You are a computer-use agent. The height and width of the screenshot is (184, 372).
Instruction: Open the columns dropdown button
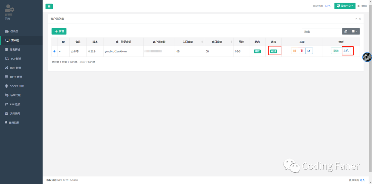[354, 31]
